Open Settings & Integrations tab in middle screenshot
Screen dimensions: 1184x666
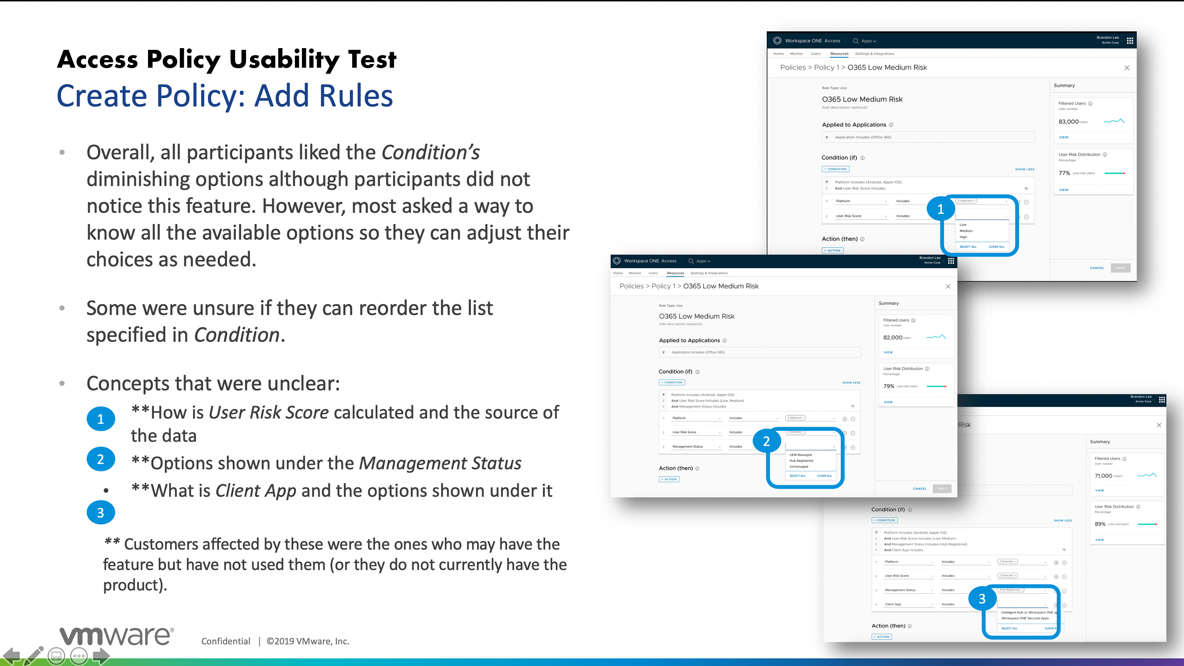[x=709, y=273]
